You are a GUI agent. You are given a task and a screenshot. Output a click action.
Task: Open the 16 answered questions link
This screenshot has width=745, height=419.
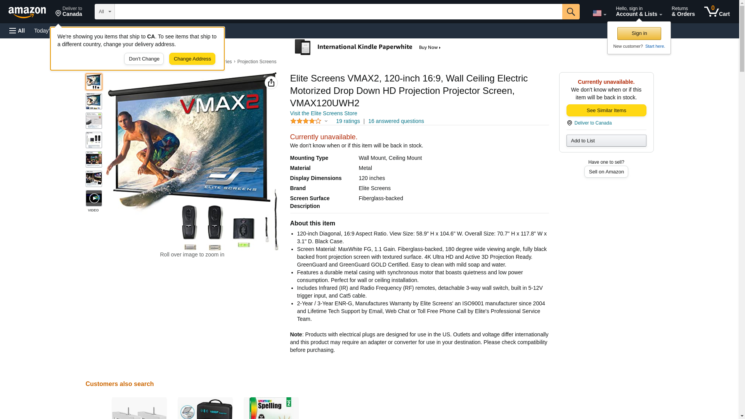396,121
